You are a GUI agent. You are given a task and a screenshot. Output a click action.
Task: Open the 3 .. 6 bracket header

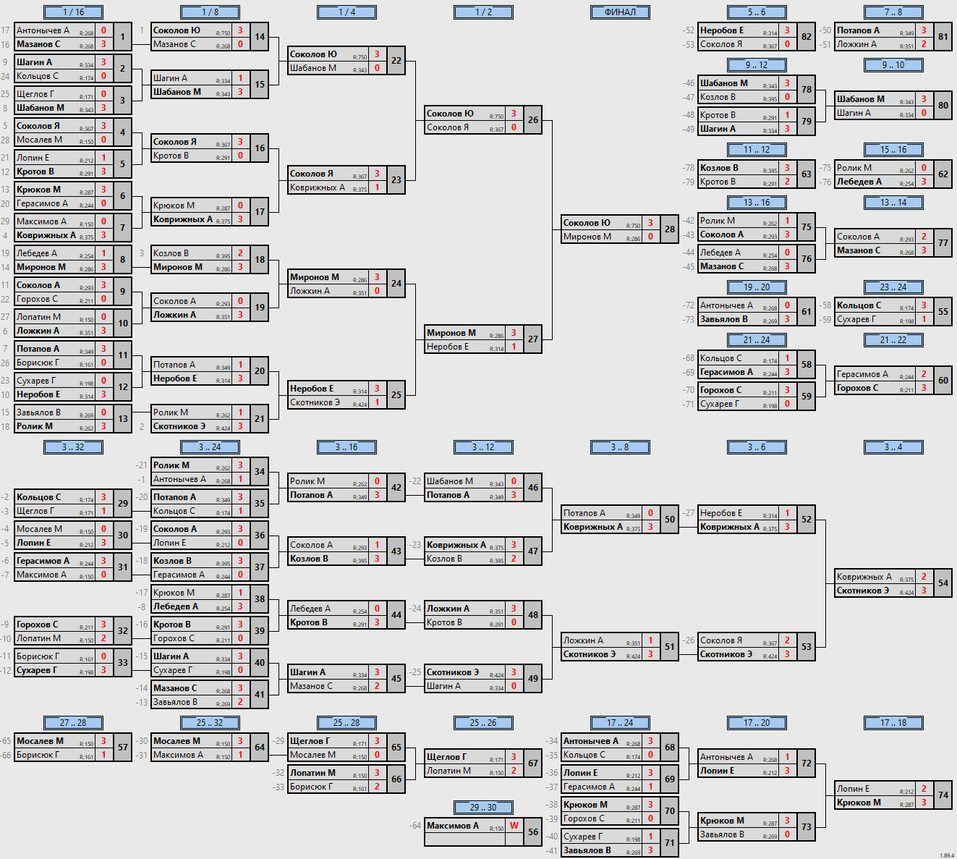pos(757,447)
